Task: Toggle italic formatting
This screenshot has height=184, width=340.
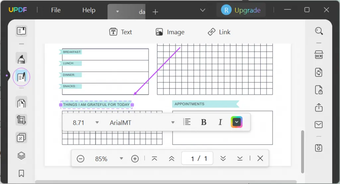Action: (220, 122)
